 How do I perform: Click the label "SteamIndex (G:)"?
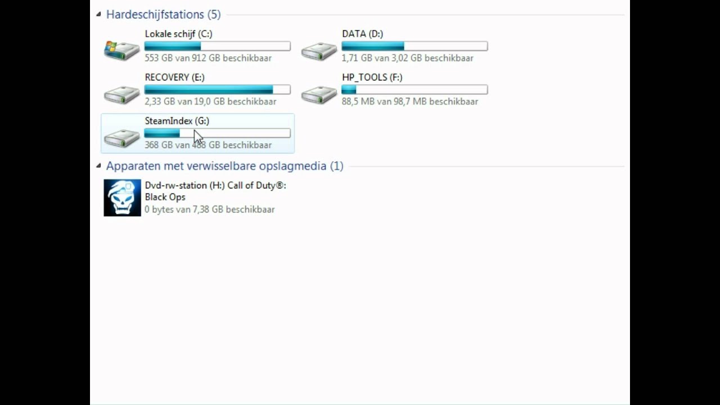pyautogui.click(x=177, y=121)
